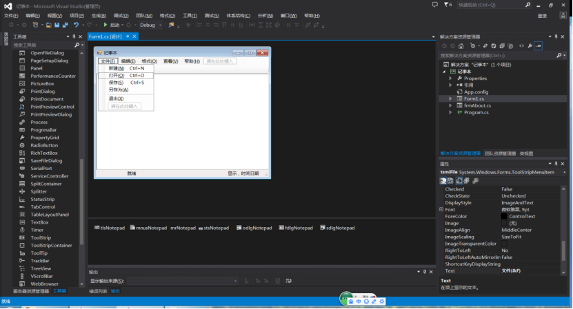The image size is (573, 309).
Task: Click the green Start debugging play icon
Action: pyautogui.click(x=105, y=25)
